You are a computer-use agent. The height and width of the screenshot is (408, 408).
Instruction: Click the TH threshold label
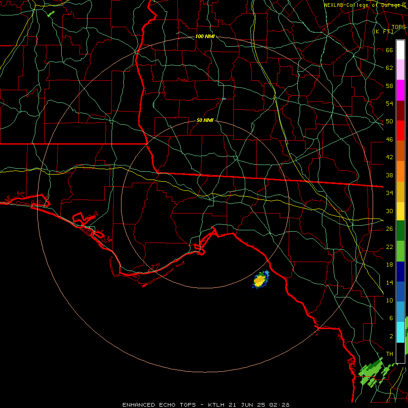(x=389, y=354)
